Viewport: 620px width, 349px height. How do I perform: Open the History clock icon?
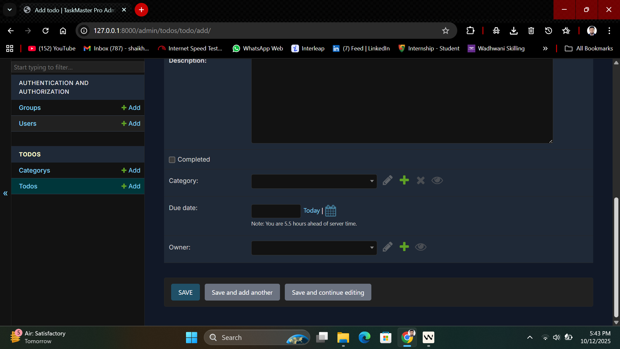pyautogui.click(x=549, y=31)
